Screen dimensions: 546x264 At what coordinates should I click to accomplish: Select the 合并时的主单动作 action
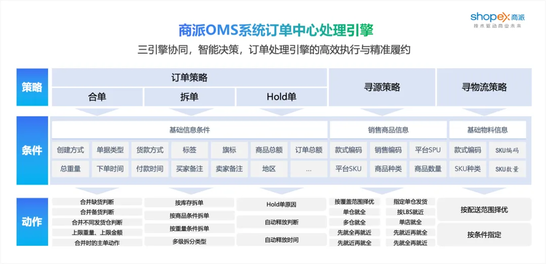pyautogui.click(x=97, y=243)
